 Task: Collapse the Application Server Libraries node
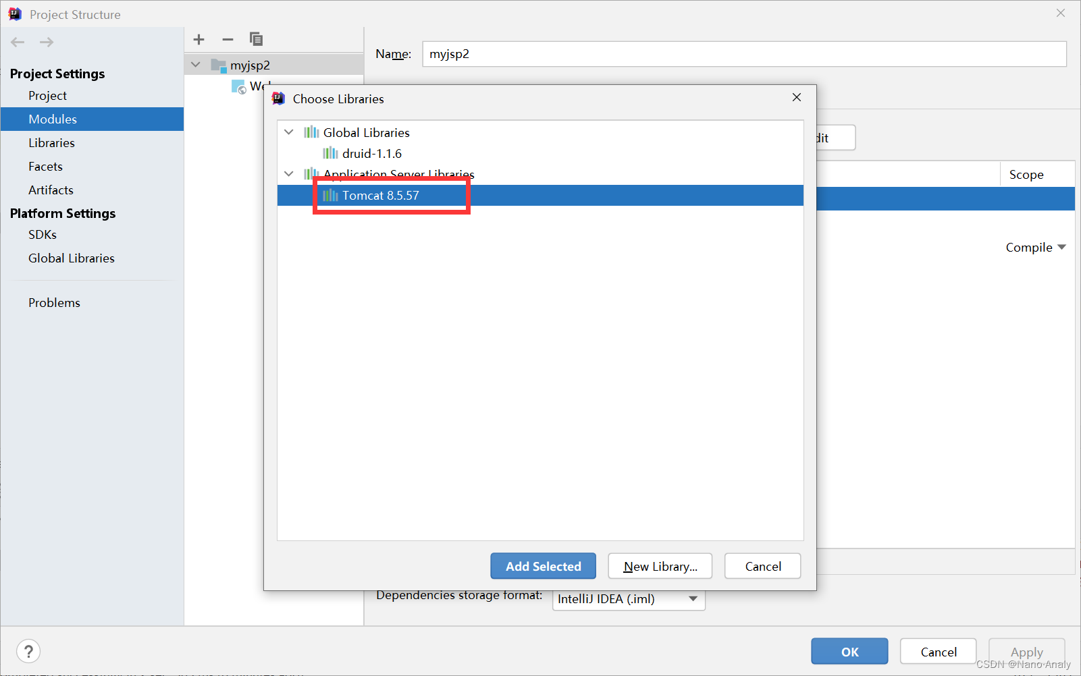[x=289, y=173]
